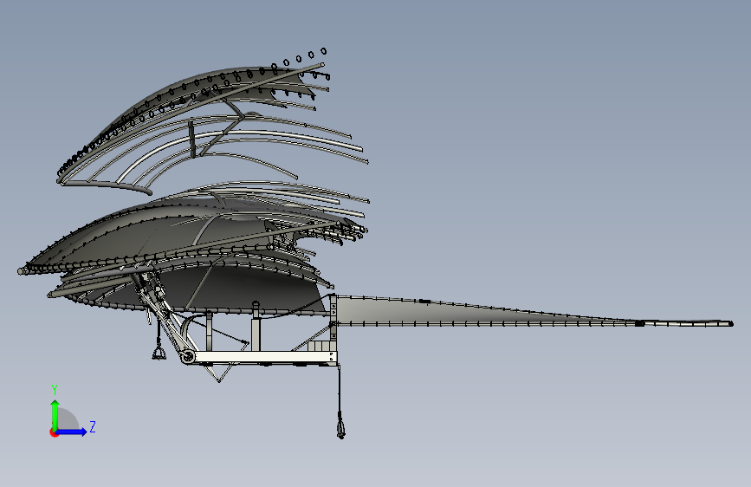The image size is (751, 487).
Task: Click the blue Z axis arrow of the triad
Action: [x=72, y=432]
